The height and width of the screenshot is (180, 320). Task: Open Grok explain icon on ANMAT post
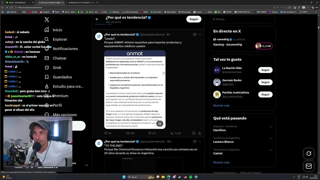click(194, 34)
